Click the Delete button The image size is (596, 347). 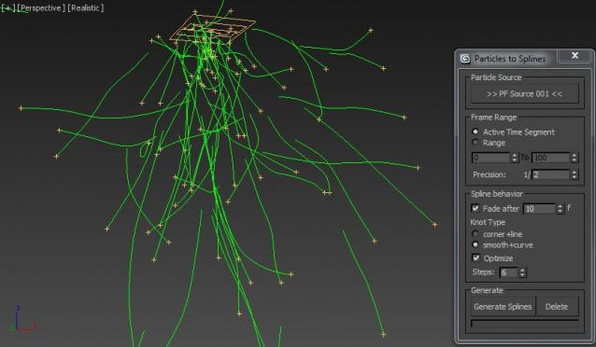coord(557,306)
